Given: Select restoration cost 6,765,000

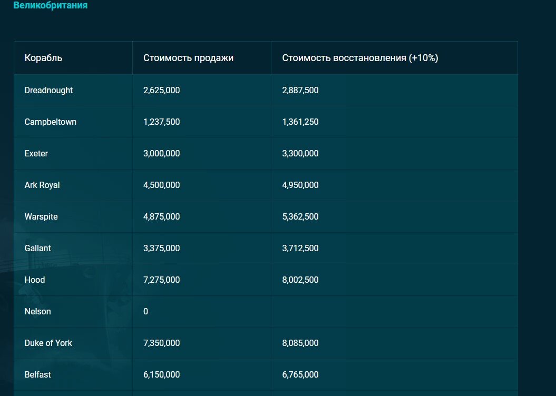Looking at the screenshot, I should (300, 374).
